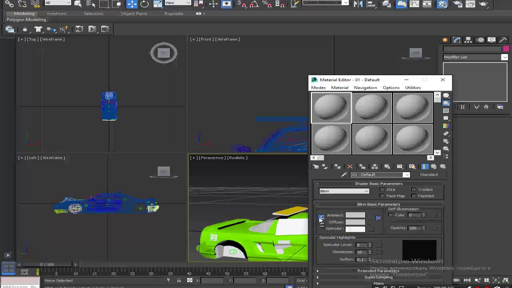Select the first material sample slot
The image size is (512, 288).
[331, 108]
